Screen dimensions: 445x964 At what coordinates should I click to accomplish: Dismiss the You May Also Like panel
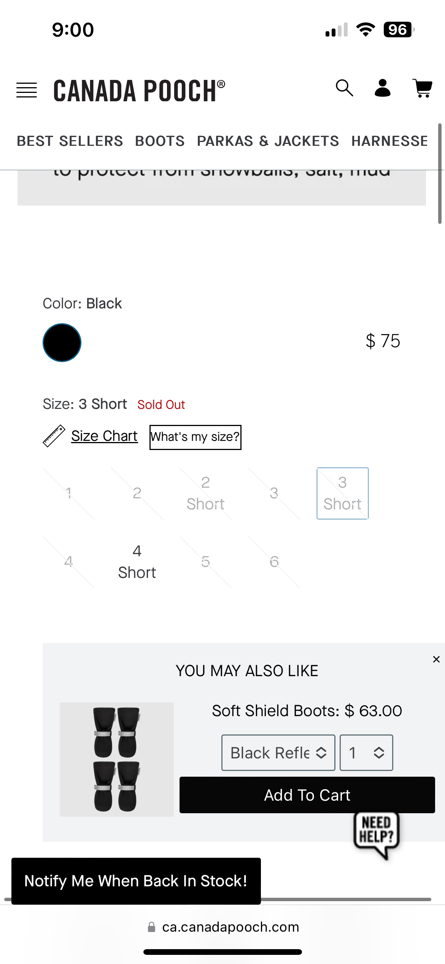436,659
